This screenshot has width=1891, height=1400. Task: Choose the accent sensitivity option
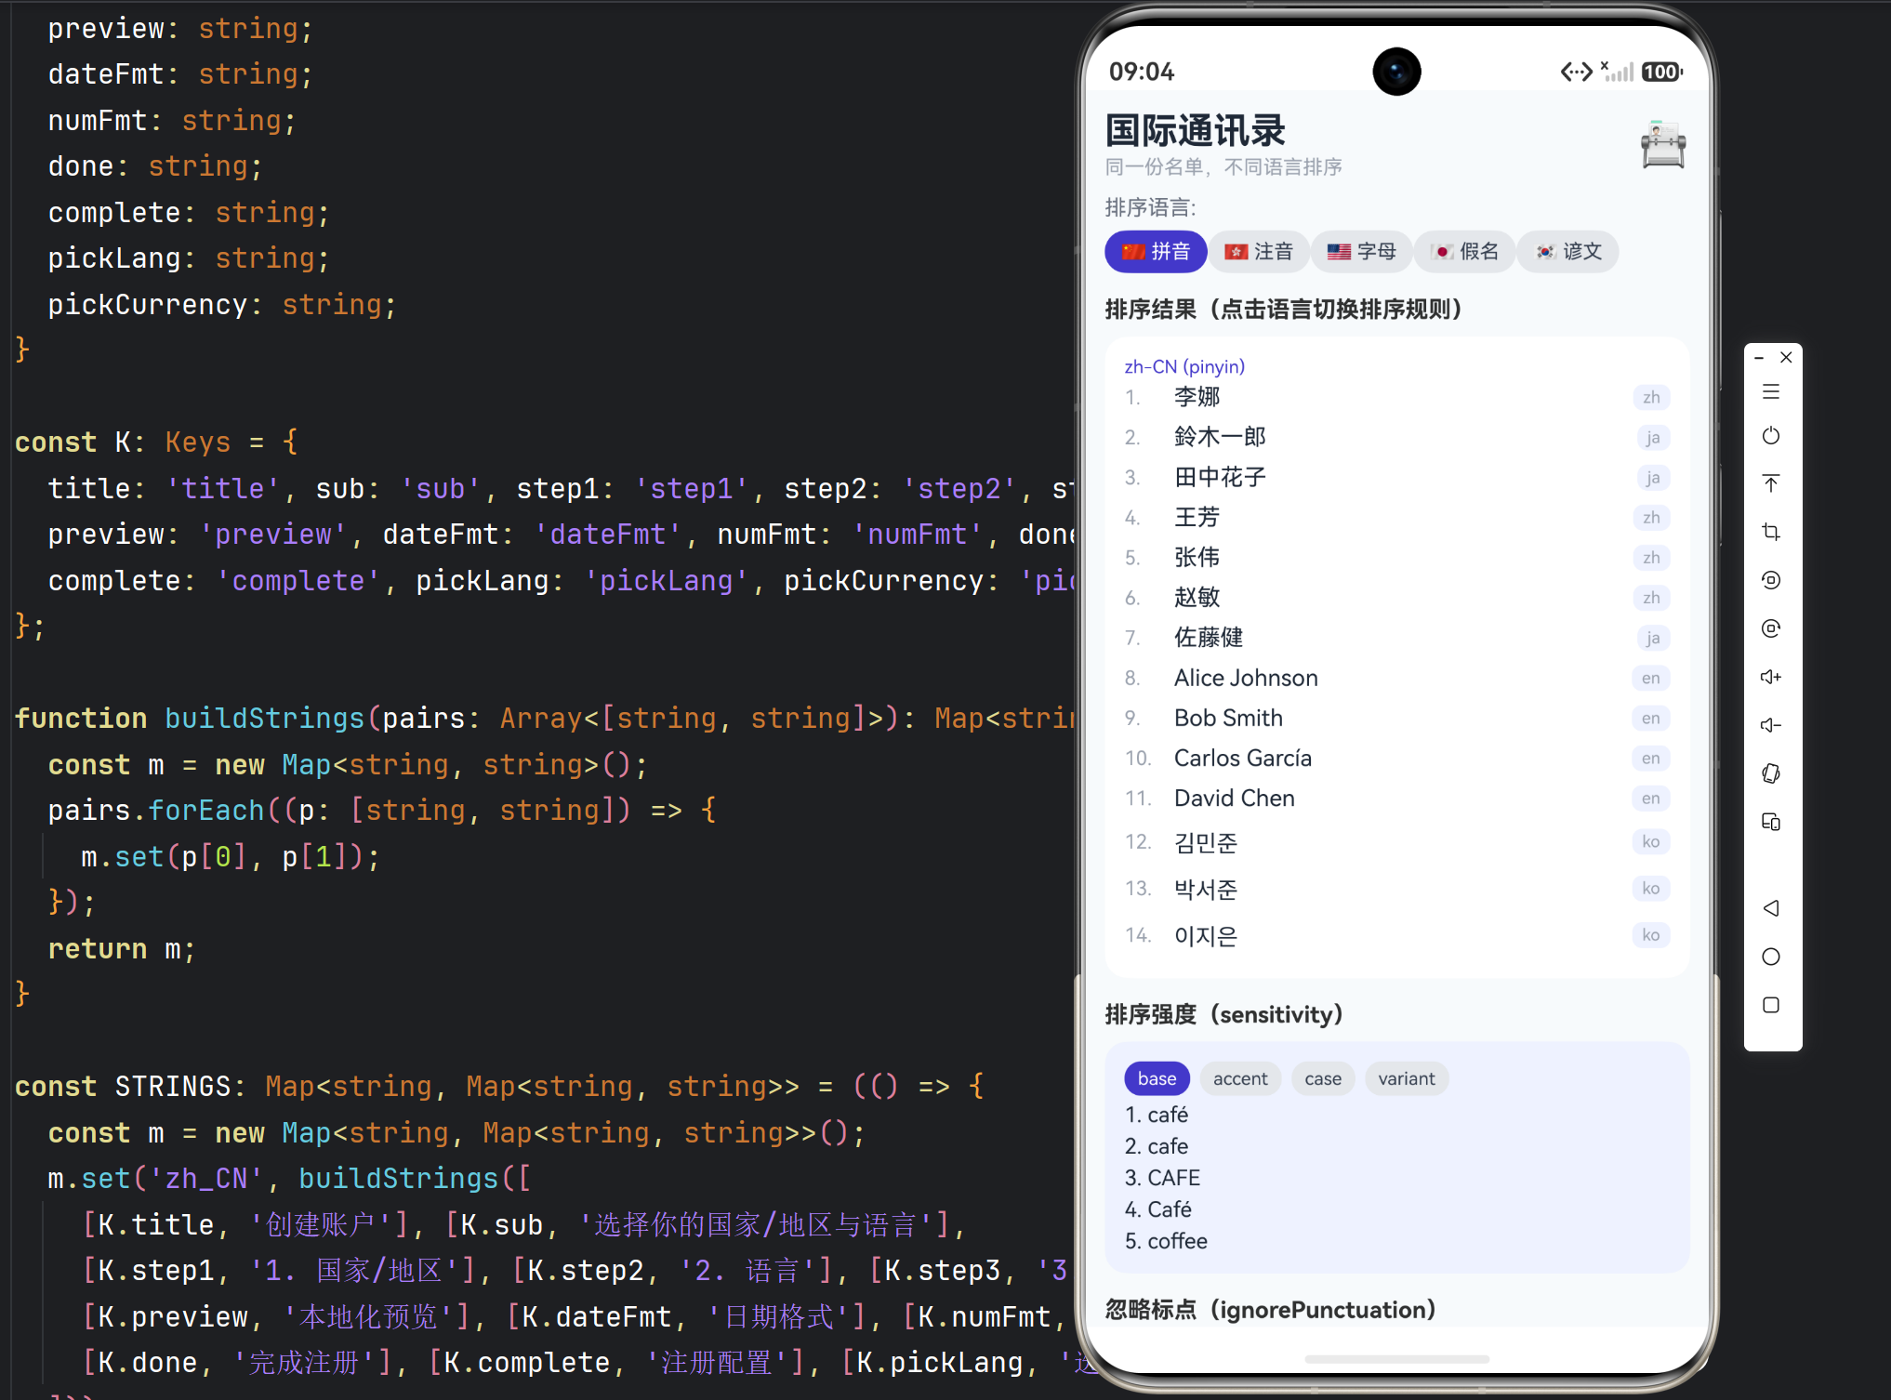tap(1240, 1078)
